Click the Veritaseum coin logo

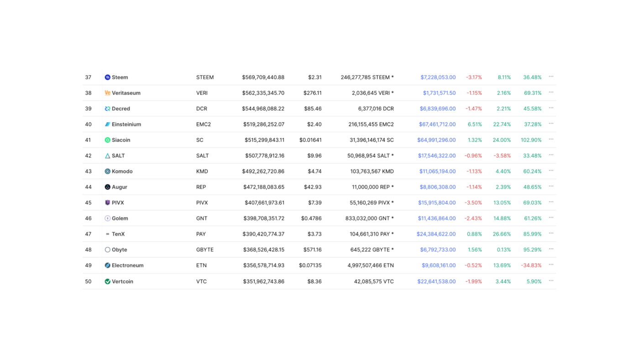[107, 93]
